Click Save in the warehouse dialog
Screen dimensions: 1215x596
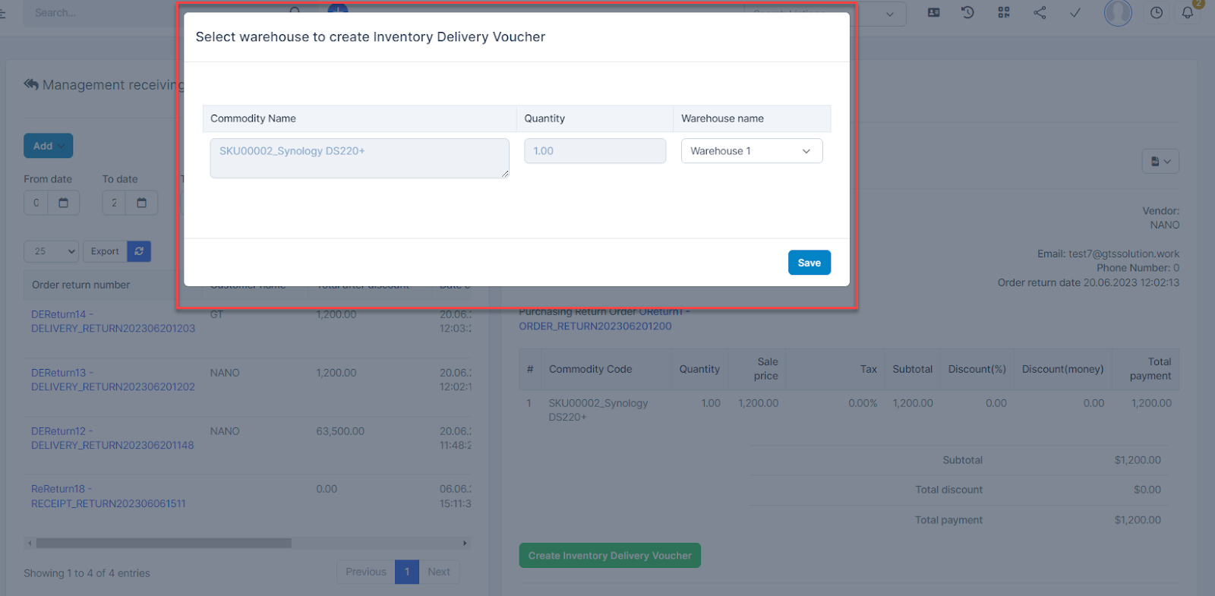pyautogui.click(x=809, y=263)
